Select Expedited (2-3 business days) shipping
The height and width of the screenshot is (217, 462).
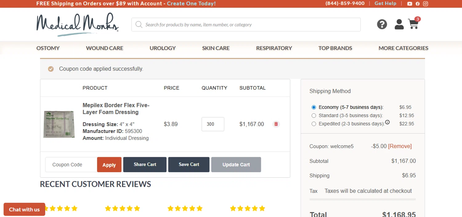(x=314, y=124)
